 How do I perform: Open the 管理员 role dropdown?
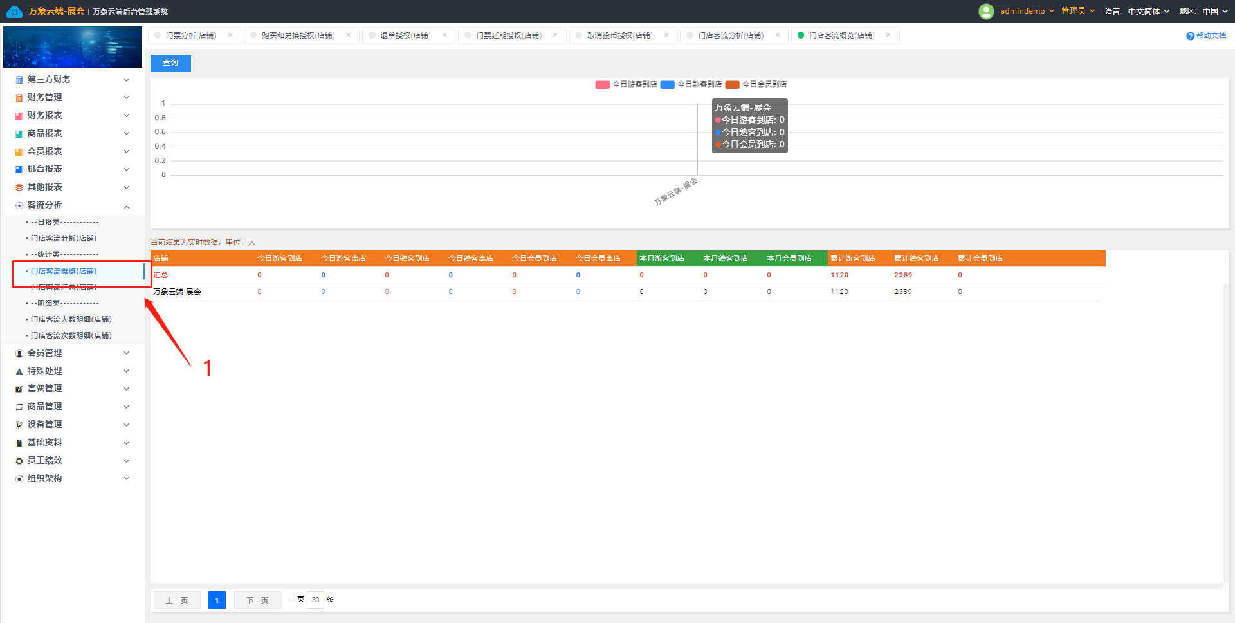pos(1077,11)
